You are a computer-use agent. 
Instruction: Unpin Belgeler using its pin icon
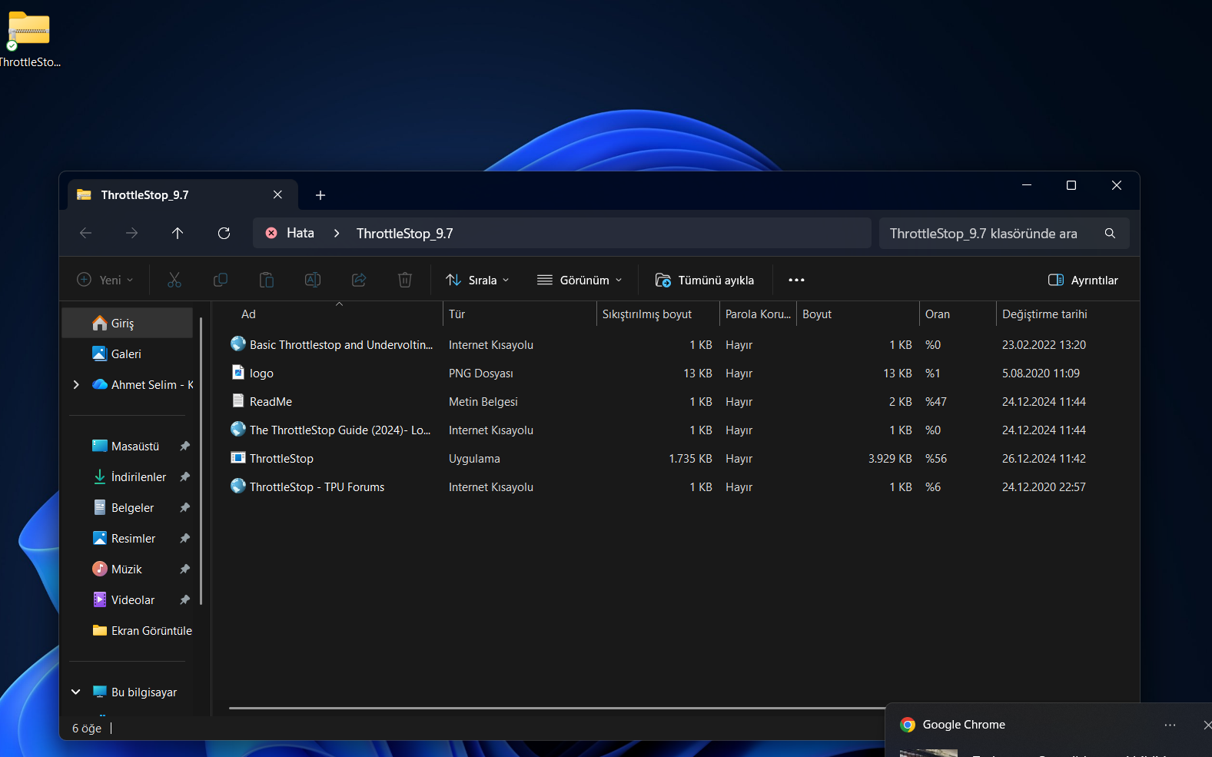[x=184, y=507]
